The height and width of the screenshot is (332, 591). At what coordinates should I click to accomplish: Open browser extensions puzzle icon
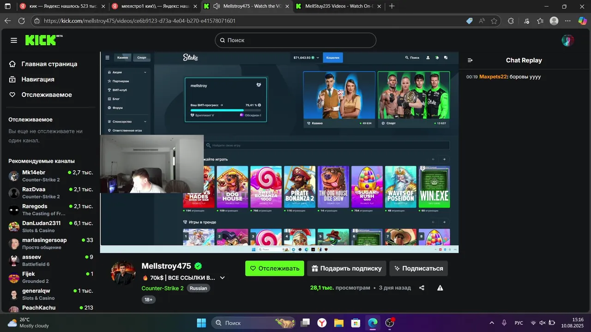click(x=511, y=21)
